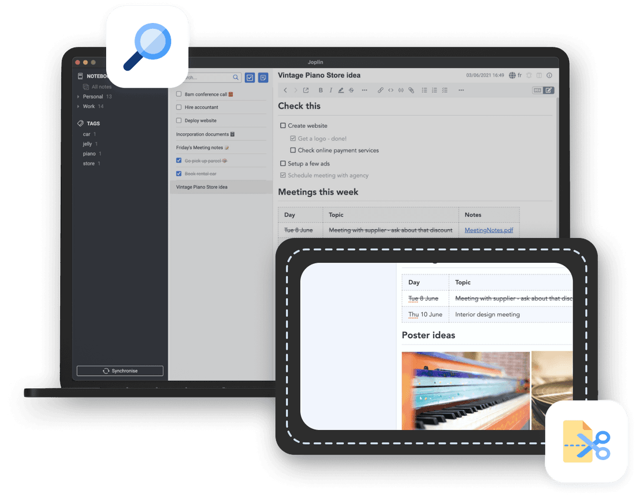The width and height of the screenshot is (637, 496).
Task: Click the spell-check language globe icon near fr
Action: click(x=513, y=75)
